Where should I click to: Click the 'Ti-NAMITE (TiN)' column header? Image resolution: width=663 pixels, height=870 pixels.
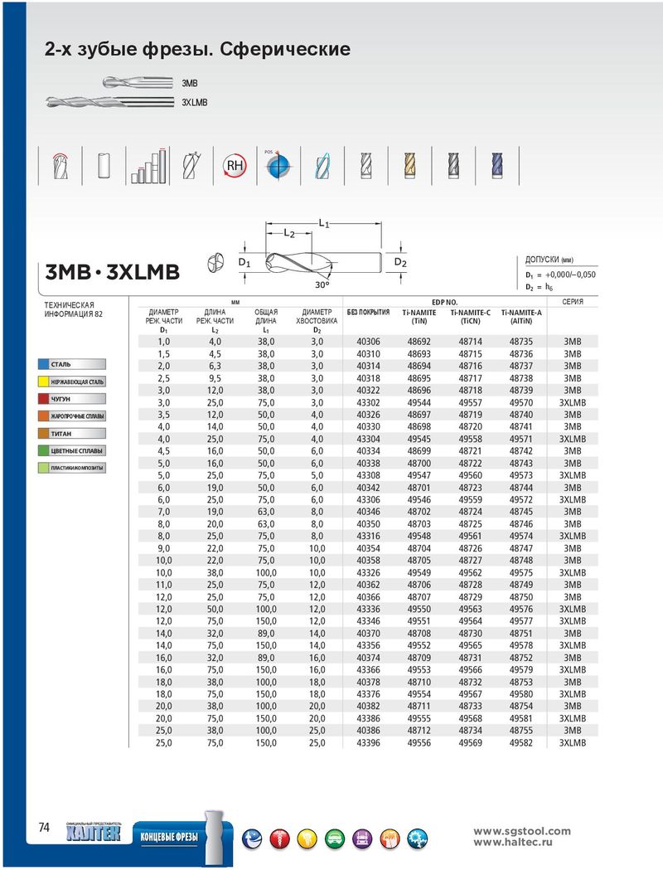click(419, 317)
